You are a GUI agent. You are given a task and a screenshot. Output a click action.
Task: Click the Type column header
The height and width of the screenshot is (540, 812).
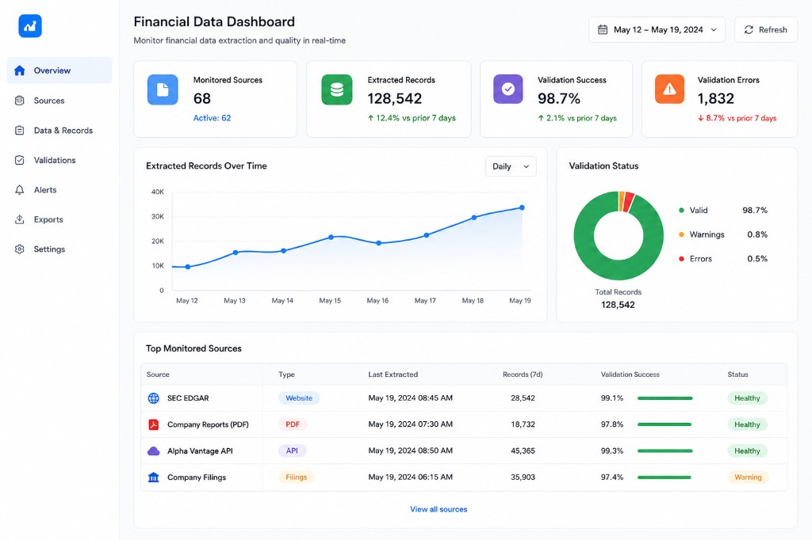(x=286, y=375)
